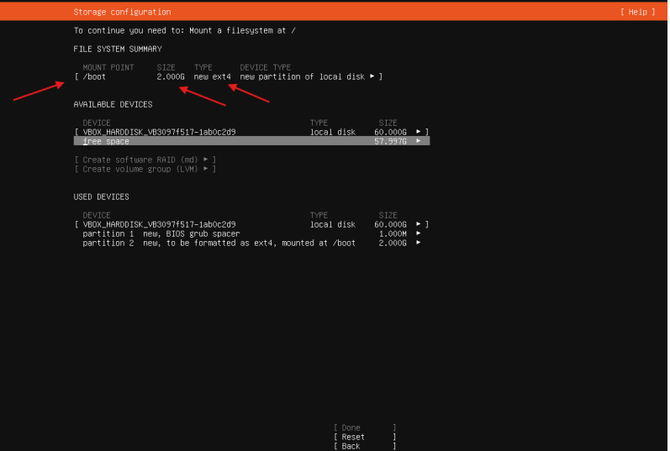Click arrow icon beside partition 1 1.000M

click(x=419, y=233)
